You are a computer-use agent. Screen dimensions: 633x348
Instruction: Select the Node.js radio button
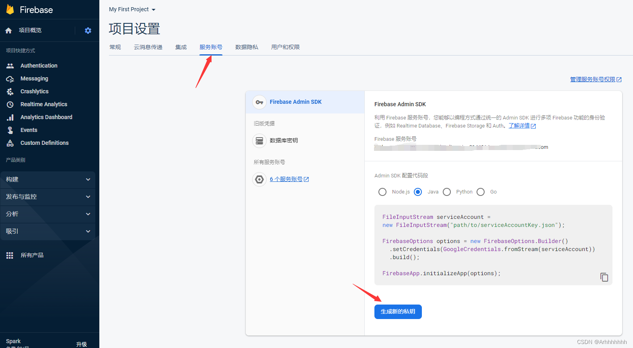coord(382,192)
